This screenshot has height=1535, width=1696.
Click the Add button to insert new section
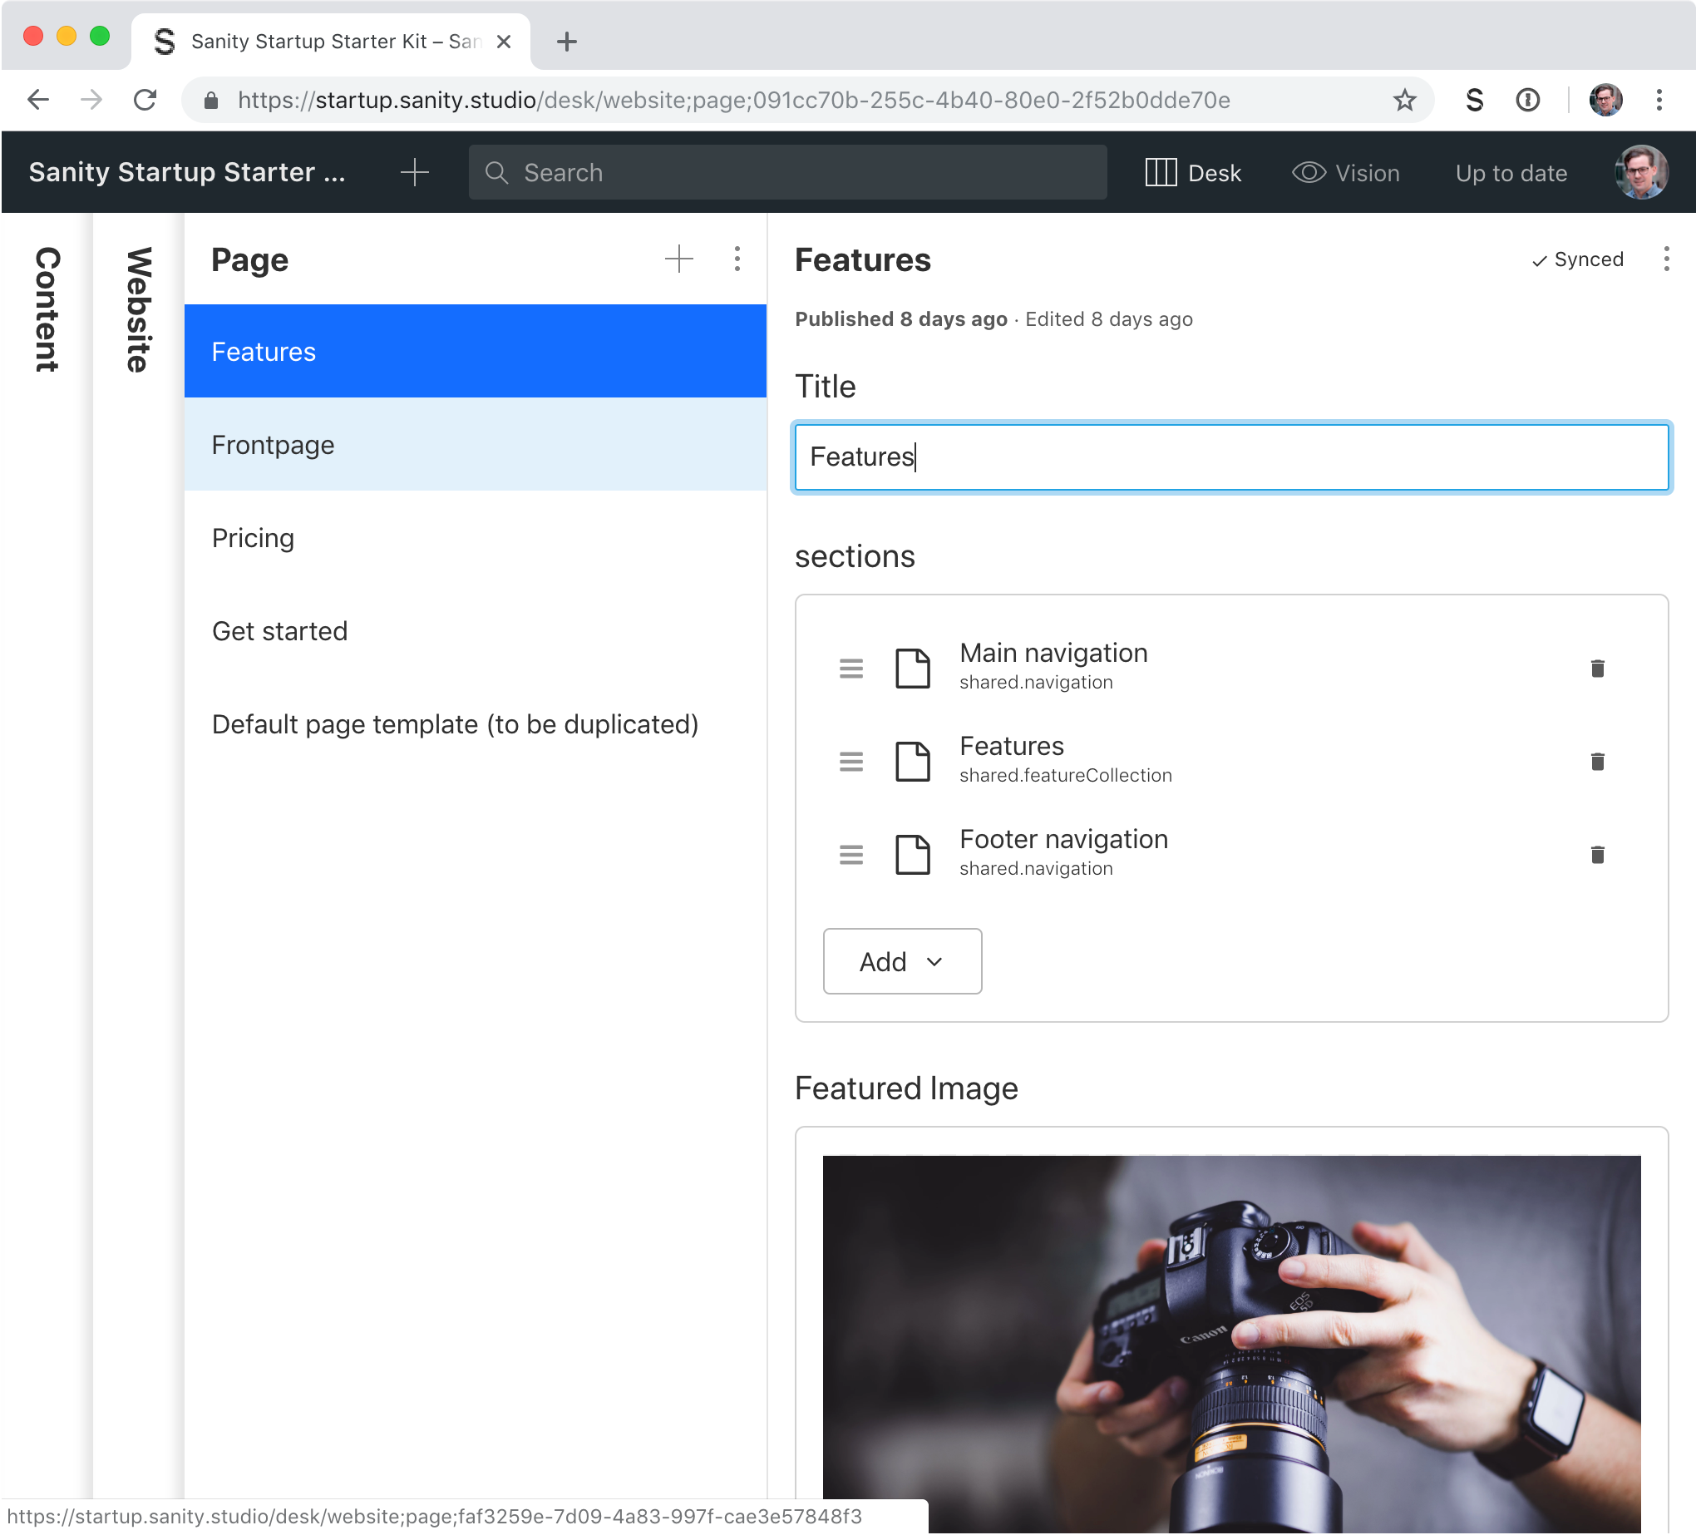[x=901, y=960]
